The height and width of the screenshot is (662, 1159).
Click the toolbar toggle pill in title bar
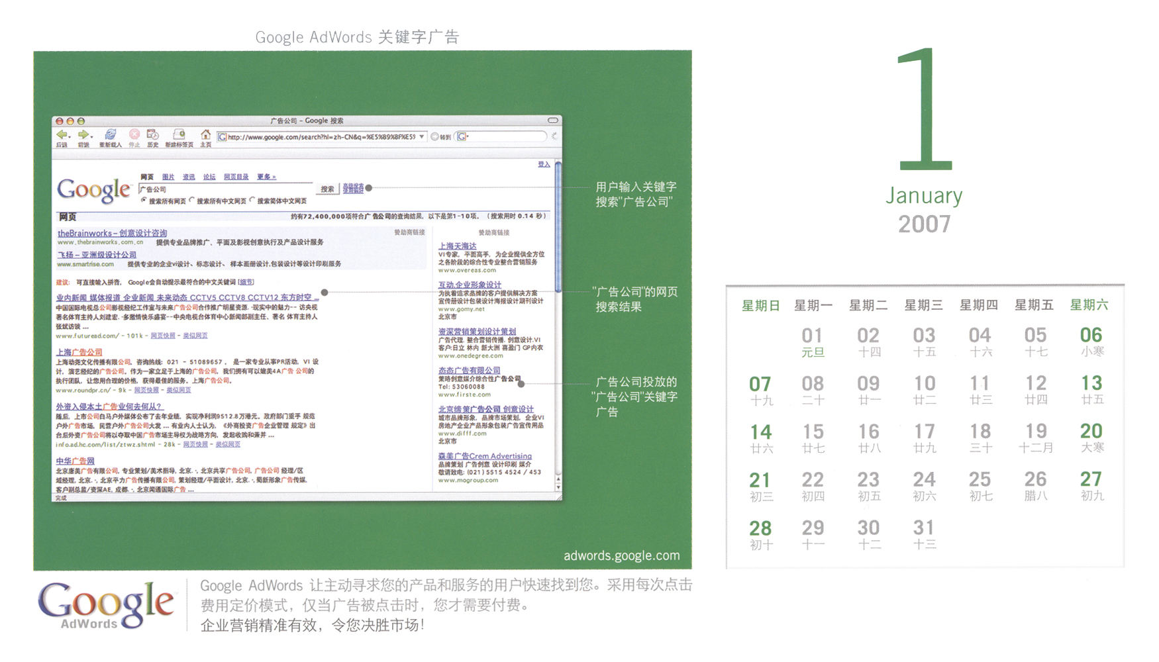pos(552,120)
